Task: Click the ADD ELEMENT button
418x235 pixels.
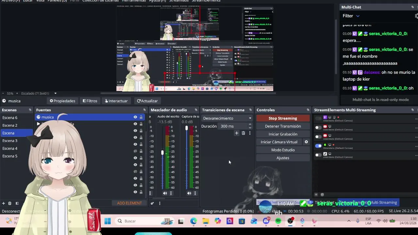Action: [x=129, y=203]
